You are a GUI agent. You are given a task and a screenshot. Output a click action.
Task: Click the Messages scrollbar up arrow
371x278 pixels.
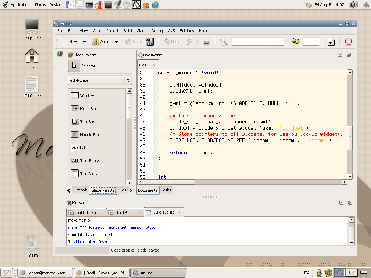tap(351, 220)
